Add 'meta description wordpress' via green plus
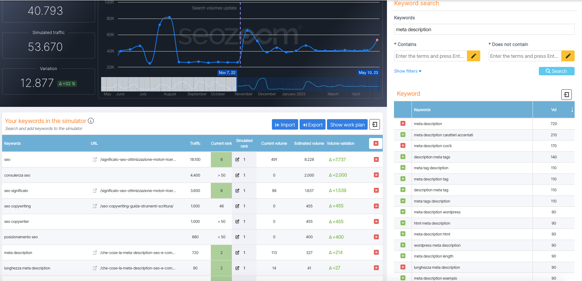 click(403, 212)
